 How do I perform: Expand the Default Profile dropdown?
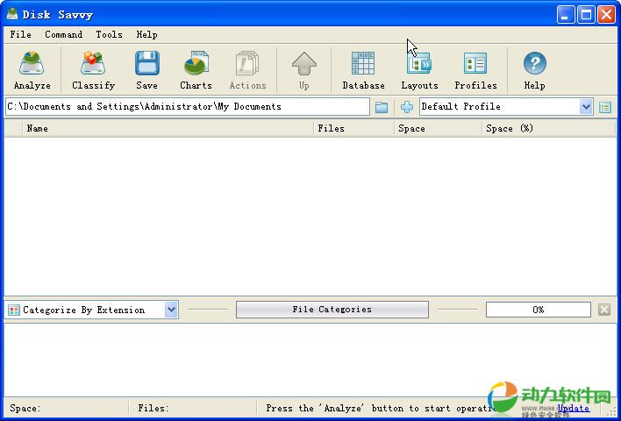coord(586,107)
